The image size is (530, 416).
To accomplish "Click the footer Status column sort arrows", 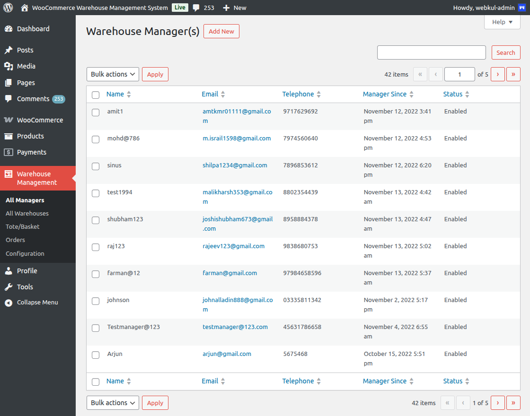I will [467, 381].
